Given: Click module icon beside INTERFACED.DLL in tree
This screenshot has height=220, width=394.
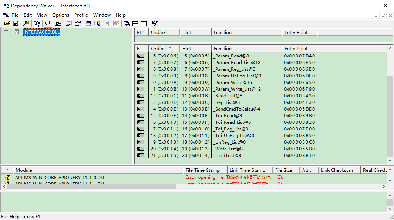Looking at the screenshot, I should pos(17,32).
